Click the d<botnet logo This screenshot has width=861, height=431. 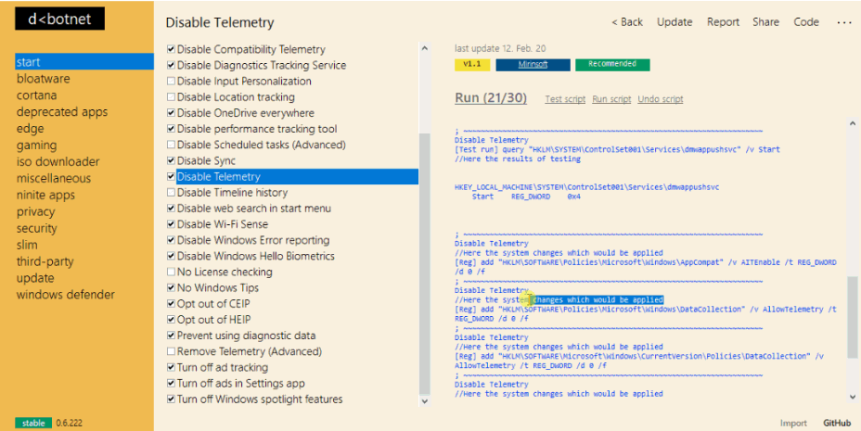(x=59, y=19)
